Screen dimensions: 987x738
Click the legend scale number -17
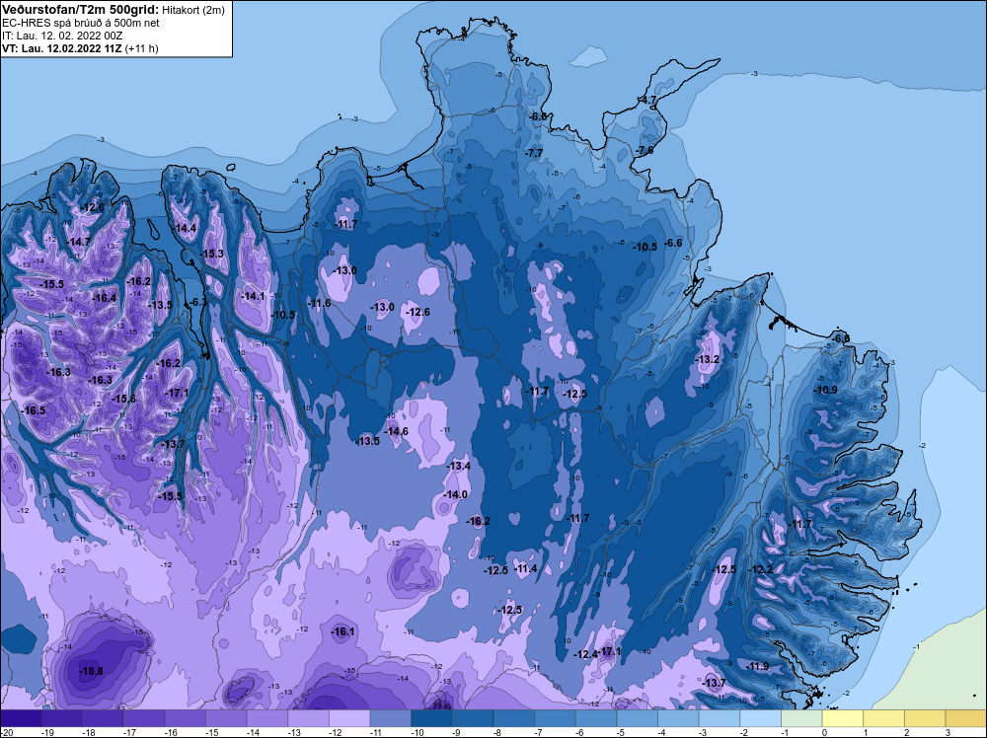127,732
